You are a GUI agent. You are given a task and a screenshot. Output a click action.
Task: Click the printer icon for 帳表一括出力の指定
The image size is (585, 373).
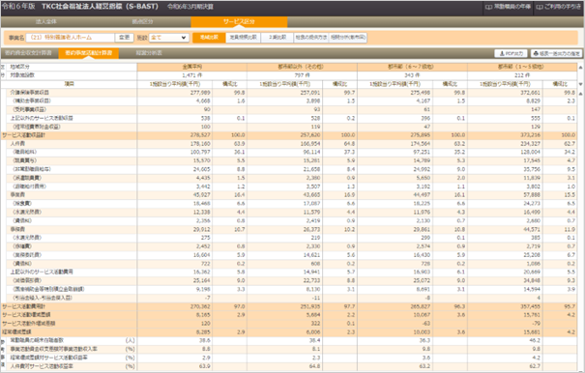click(x=536, y=54)
